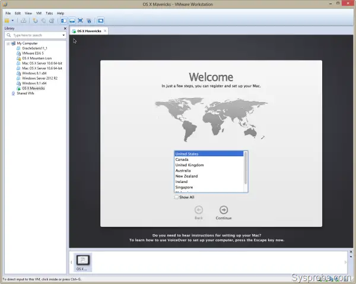Click the Continue arrow button
This screenshot has width=356, height=284.
pos(224,210)
